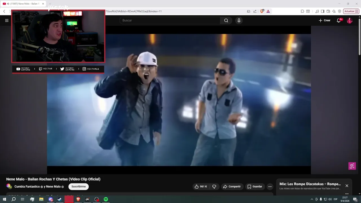Open Brave browser taskbar icon
The image size is (361, 203).
click(x=78, y=199)
